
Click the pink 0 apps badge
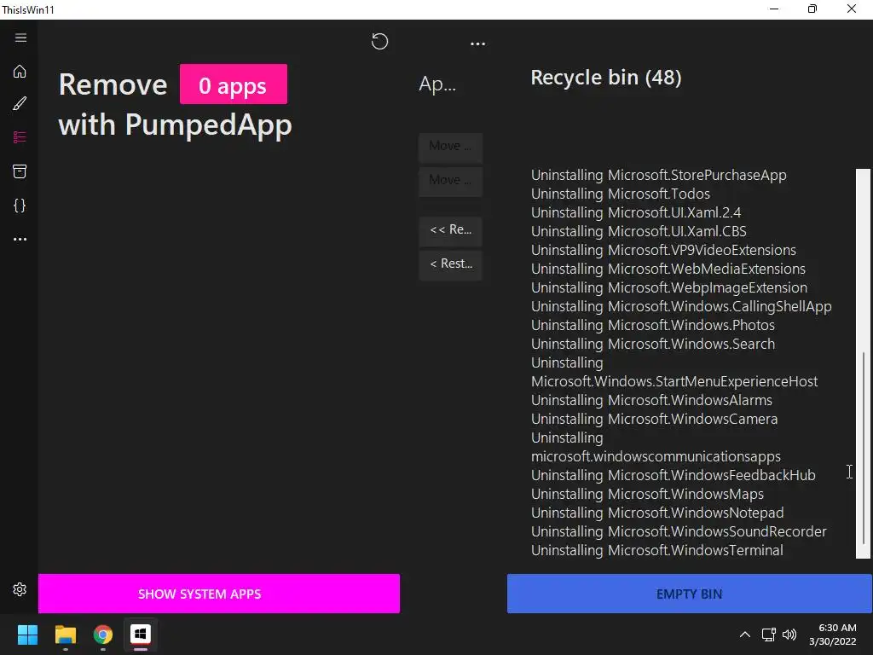[234, 84]
